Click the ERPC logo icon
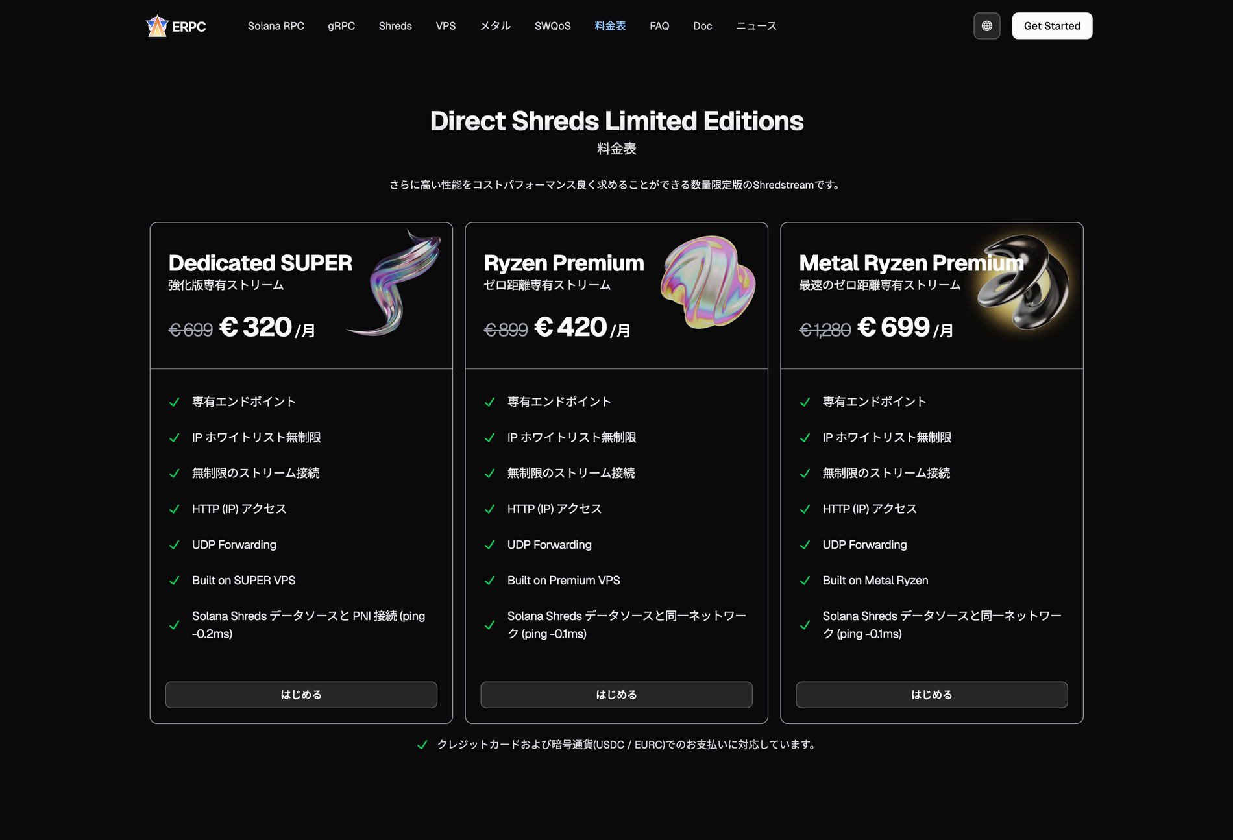This screenshot has height=840, width=1233. pos(156,25)
